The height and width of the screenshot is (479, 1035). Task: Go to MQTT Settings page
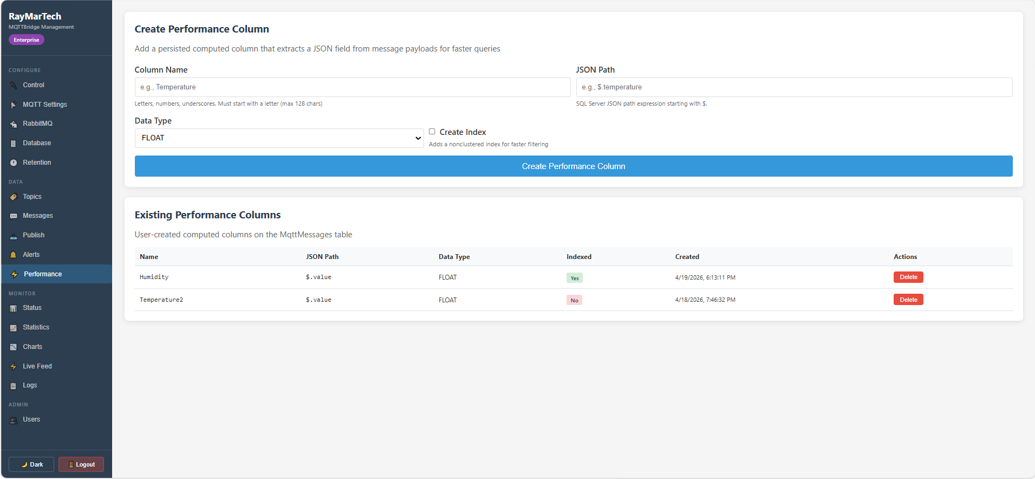tap(56, 105)
